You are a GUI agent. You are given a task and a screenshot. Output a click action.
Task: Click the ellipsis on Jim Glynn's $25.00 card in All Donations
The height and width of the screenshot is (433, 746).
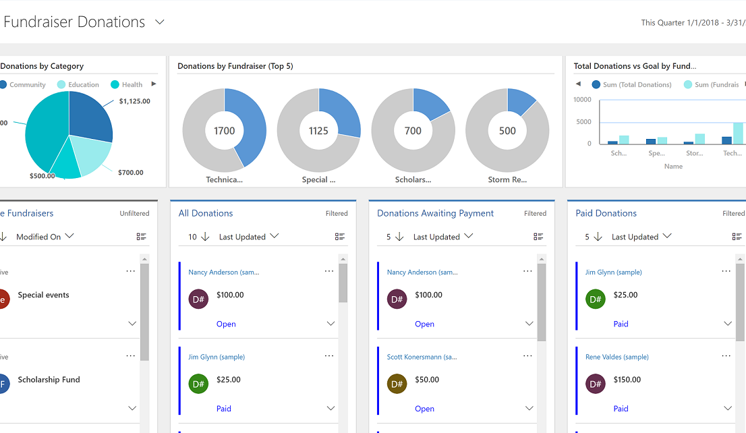click(328, 356)
